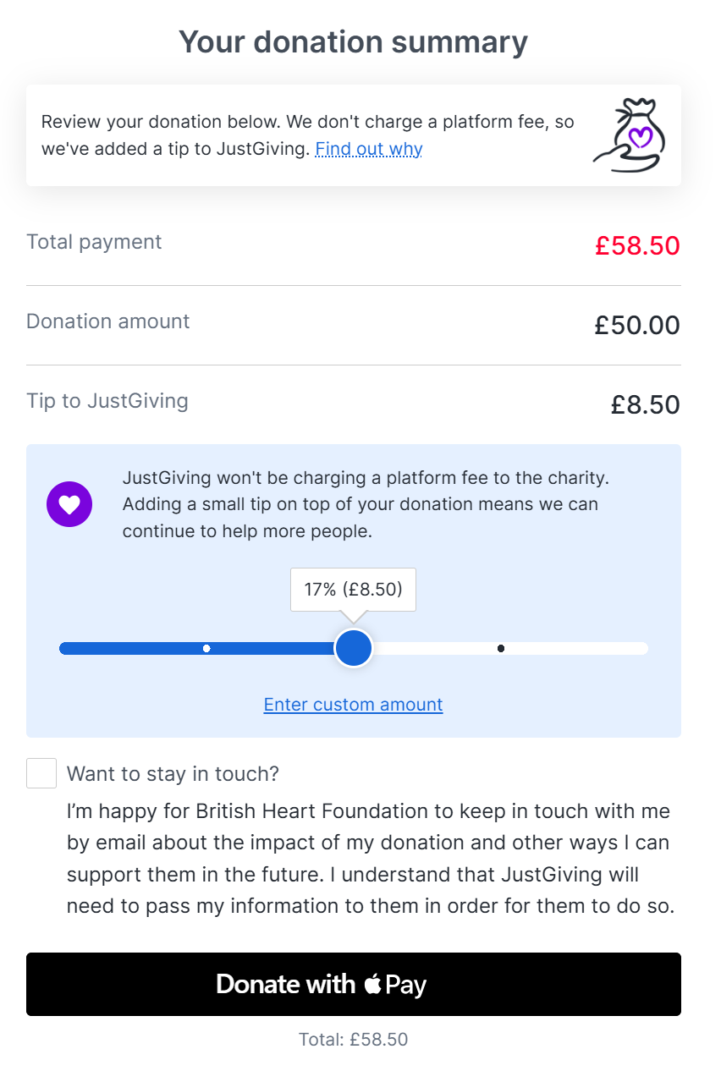Image resolution: width=721 pixels, height=1071 pixels.
Task: Tick the stay in touch checkbox
Action: (x=41, y=773)
